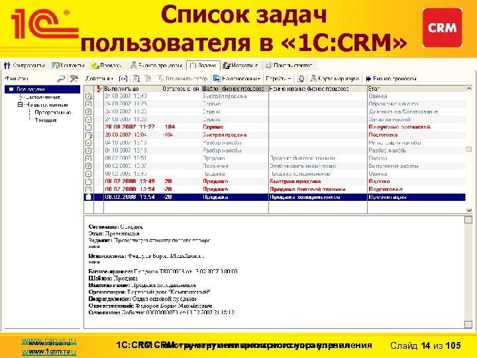Click task list scrollbar up arrow
Viewport: 477px width, 358px height.
tap(469, 89)
